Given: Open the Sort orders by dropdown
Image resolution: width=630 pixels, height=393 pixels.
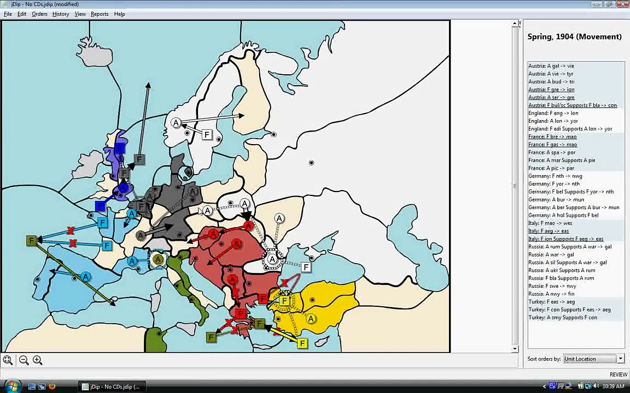Looking at the screenshot, I should tap(594, 359).
